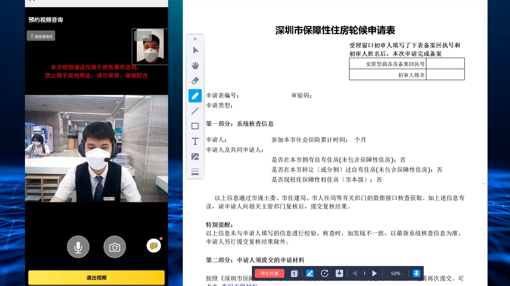This screenshot has height=286, width=510.
Task: Go to the next page arrow
Action: click(x=375, y=274)
